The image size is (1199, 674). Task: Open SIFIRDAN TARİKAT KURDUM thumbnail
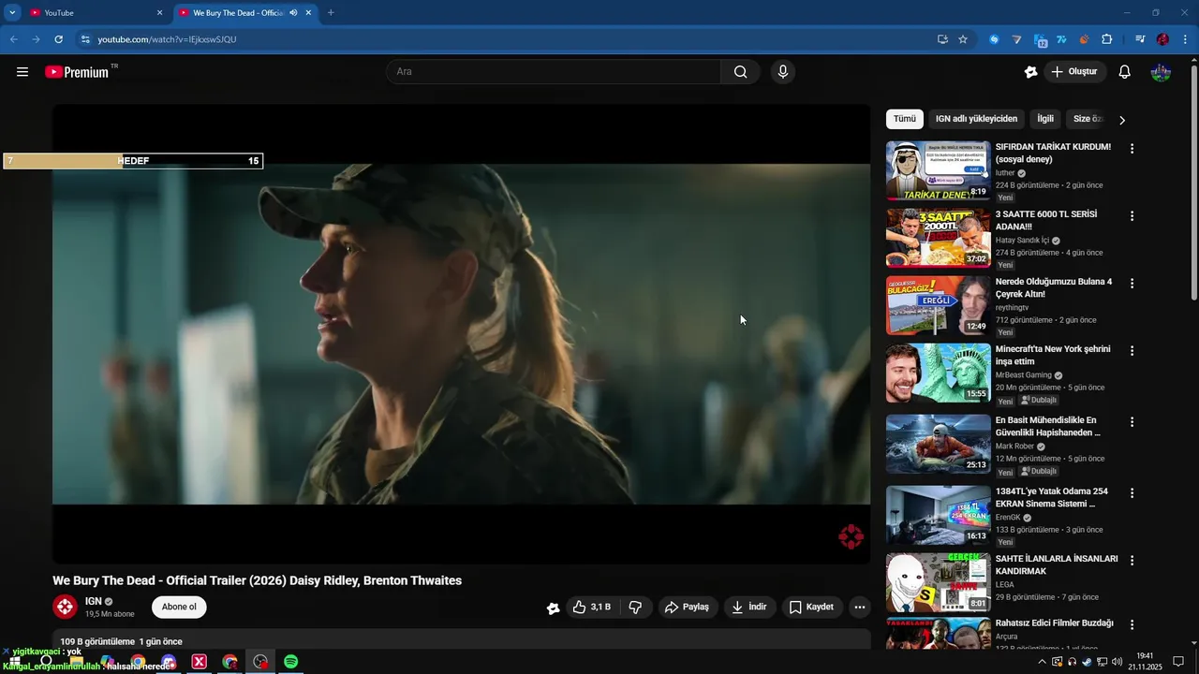click(x=938, y=170)
